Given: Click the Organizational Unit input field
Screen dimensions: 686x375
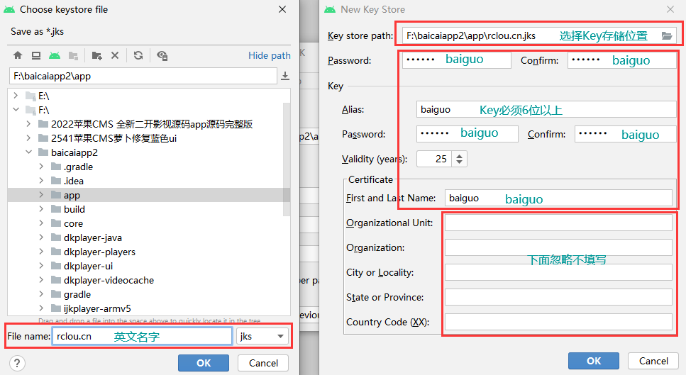Looking at the screenshot, I should click(558, 223).
